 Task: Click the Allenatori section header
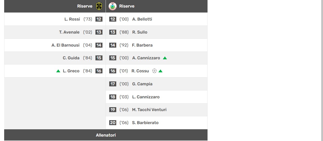106,135
